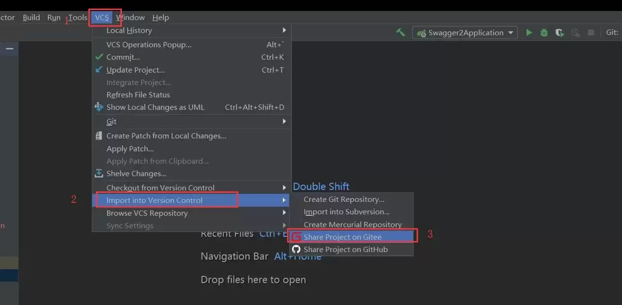
Task: Open the Help menu in the menu bar
Action: point(161,18)
